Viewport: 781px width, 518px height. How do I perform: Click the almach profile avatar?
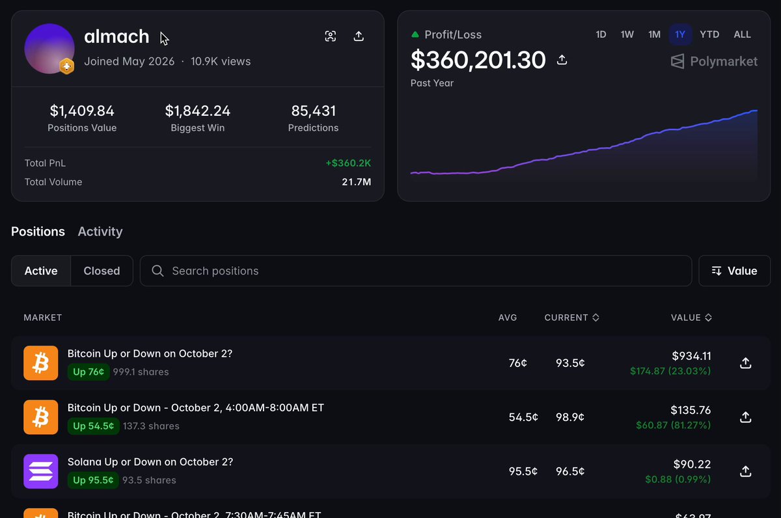pyautogui.click(x=49, y=49)
